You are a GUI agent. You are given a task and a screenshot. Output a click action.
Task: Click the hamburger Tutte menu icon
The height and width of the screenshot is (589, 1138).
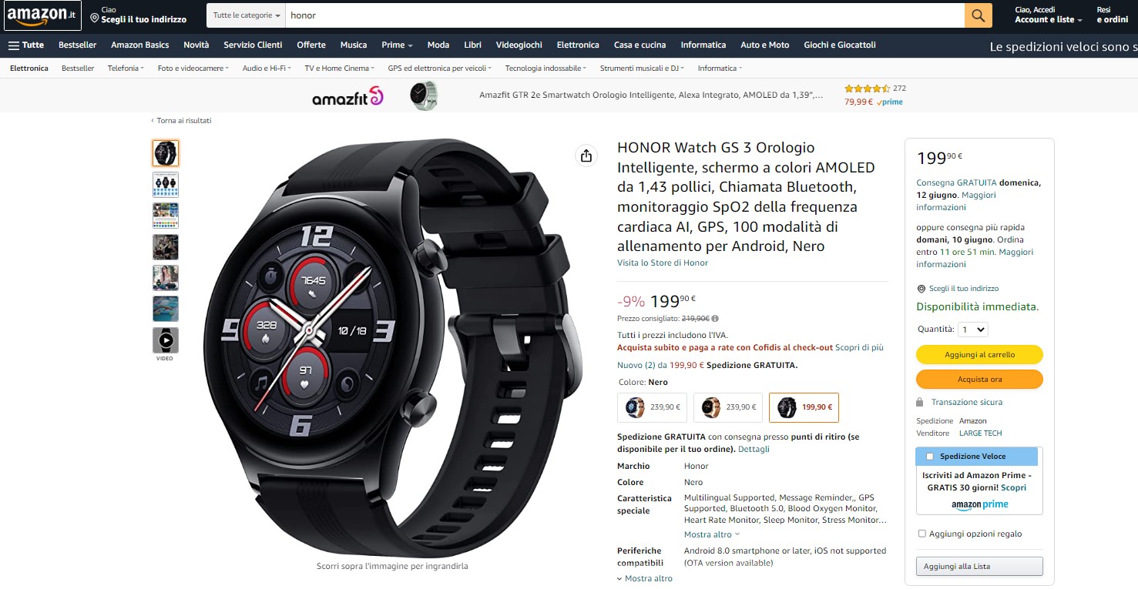point(13,45)
